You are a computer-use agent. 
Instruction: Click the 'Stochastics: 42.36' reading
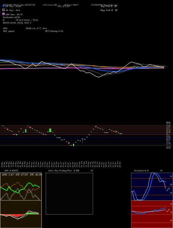coord(11,17)
